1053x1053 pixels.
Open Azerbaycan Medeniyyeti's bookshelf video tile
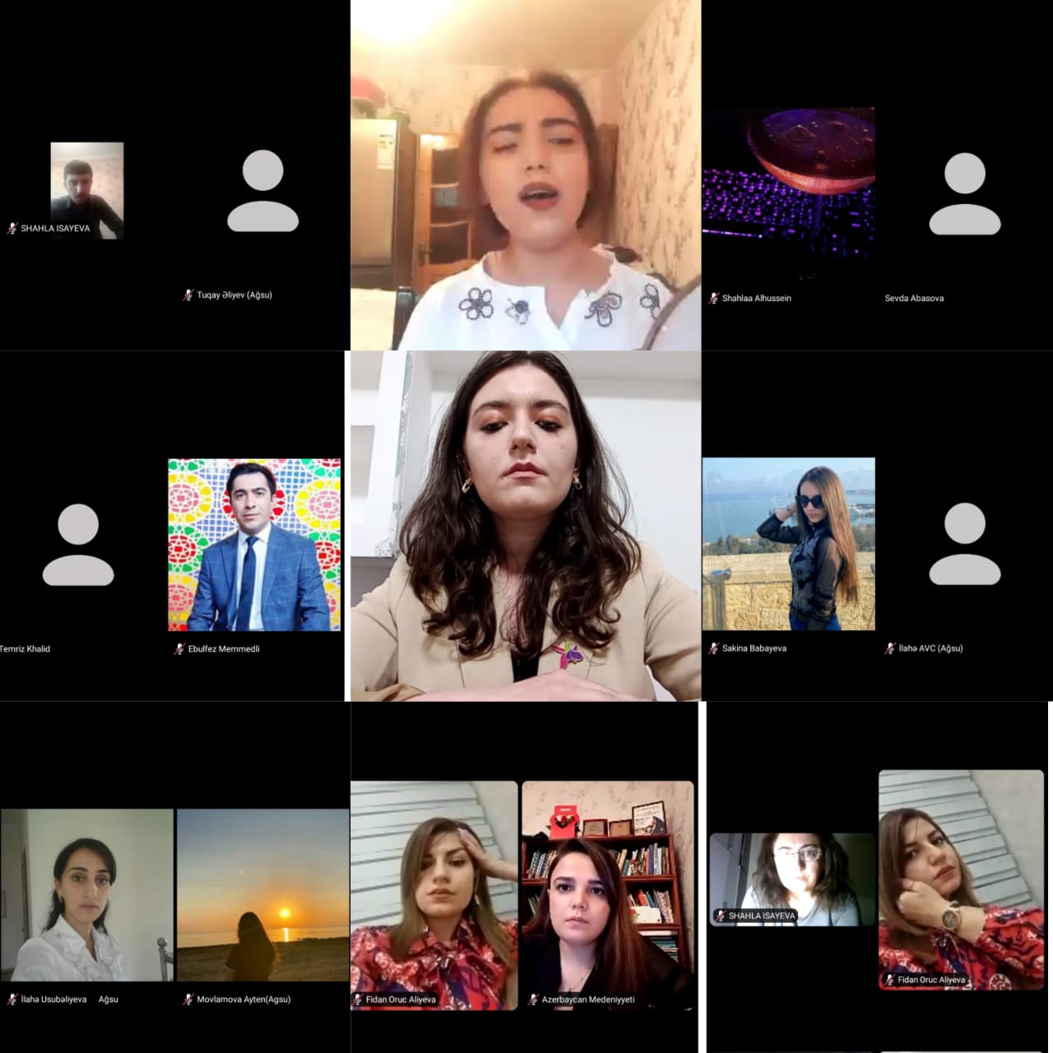pyautogui.click(x=607, y=895)
